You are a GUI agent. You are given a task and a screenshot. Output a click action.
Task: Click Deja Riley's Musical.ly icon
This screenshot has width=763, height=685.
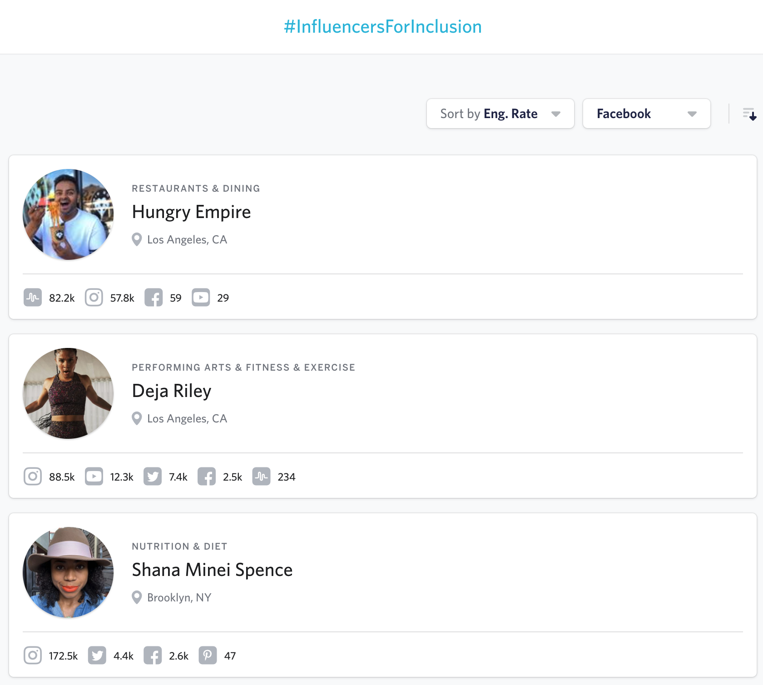(x=262, y=477)
